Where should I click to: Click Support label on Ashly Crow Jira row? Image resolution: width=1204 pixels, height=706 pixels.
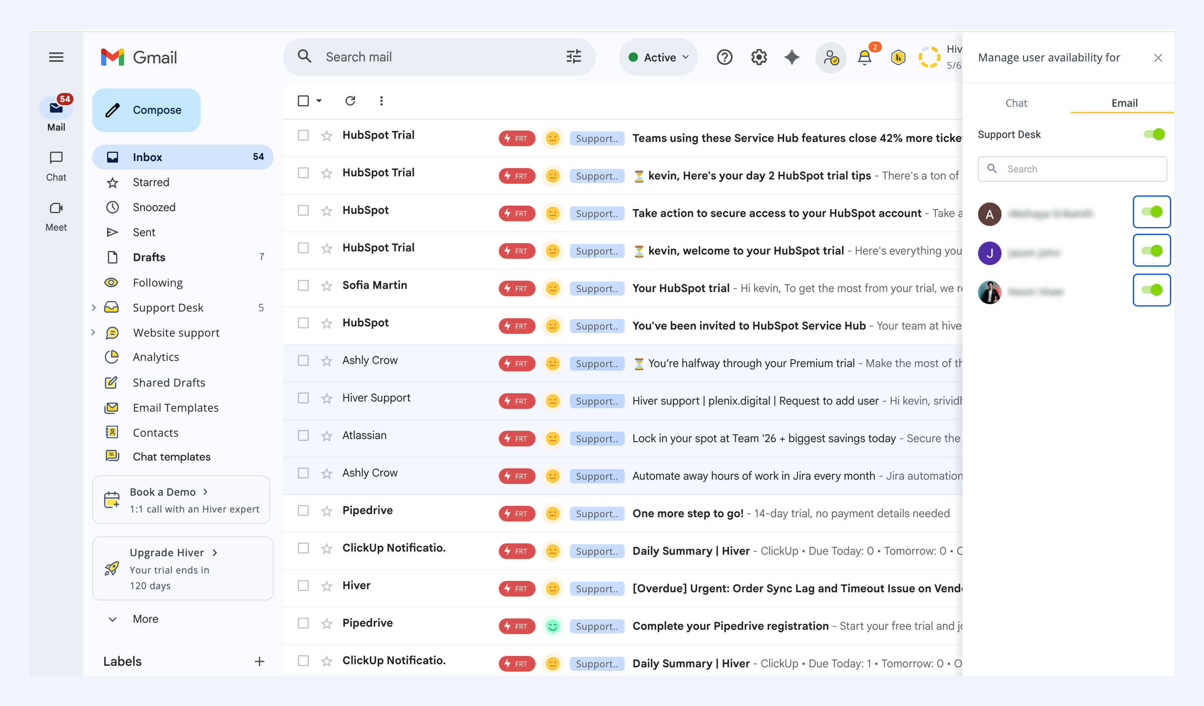[597, 476]
